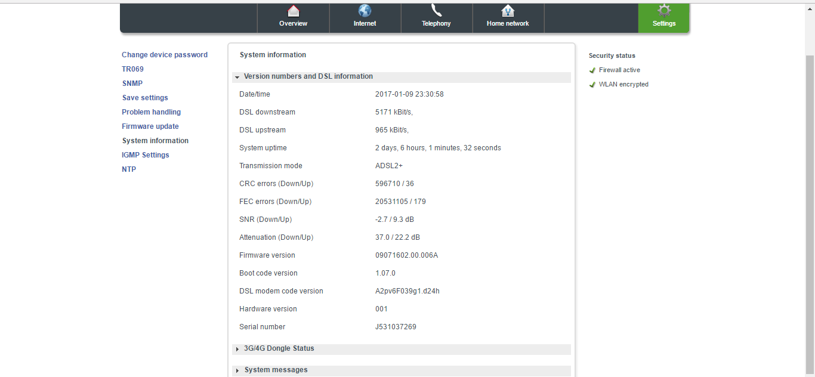This screenshot has height=377, width=815.
Task: Select hardware version value 001
Action: click(381, 309)
